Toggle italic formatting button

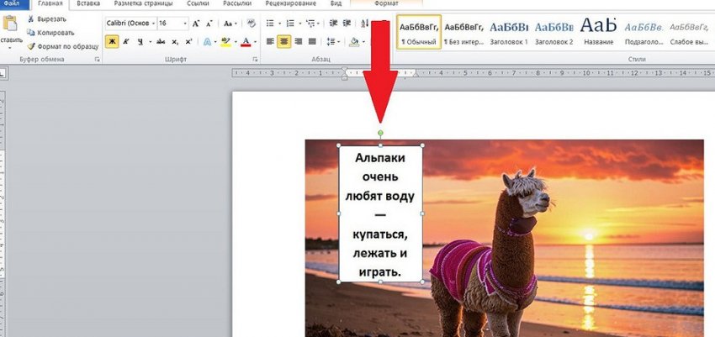(126, 41)
